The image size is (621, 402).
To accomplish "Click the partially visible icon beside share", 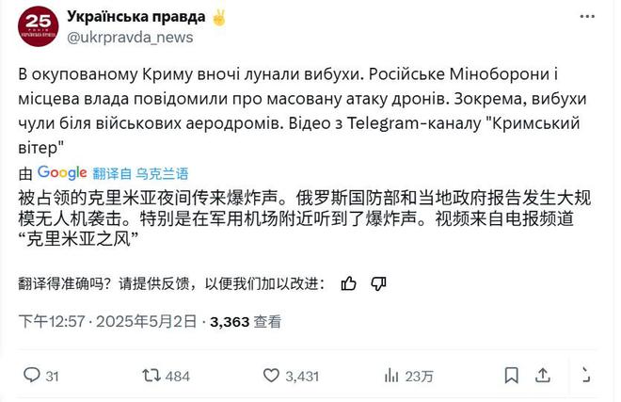I will pos(586,375).
